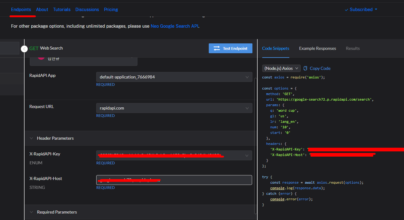
Task: Go to the Discussions tab
Action: (87, 10)
